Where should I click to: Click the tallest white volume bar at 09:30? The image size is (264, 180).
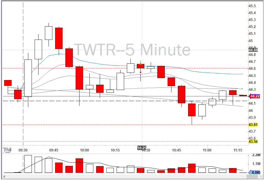pos(28,164)
